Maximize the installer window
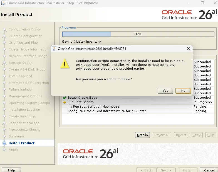Image resolution: width=218 pixels, height=172 pixels. click(202, 3)
